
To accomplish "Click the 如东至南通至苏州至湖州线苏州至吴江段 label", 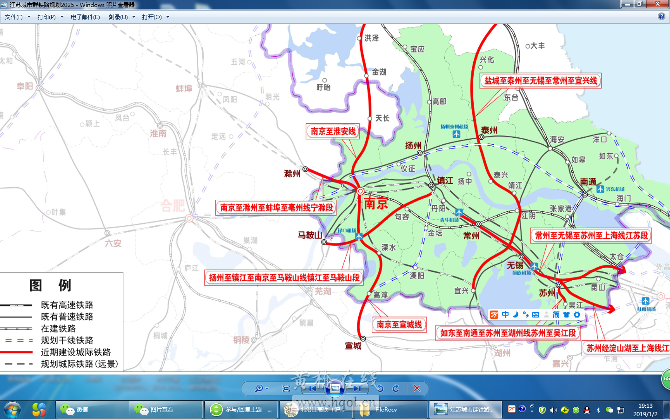I will pos(508,333).
